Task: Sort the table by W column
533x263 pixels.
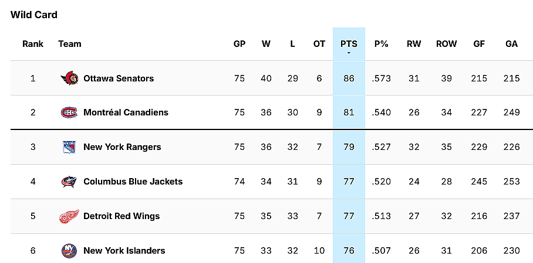Action: click(266, 44)
